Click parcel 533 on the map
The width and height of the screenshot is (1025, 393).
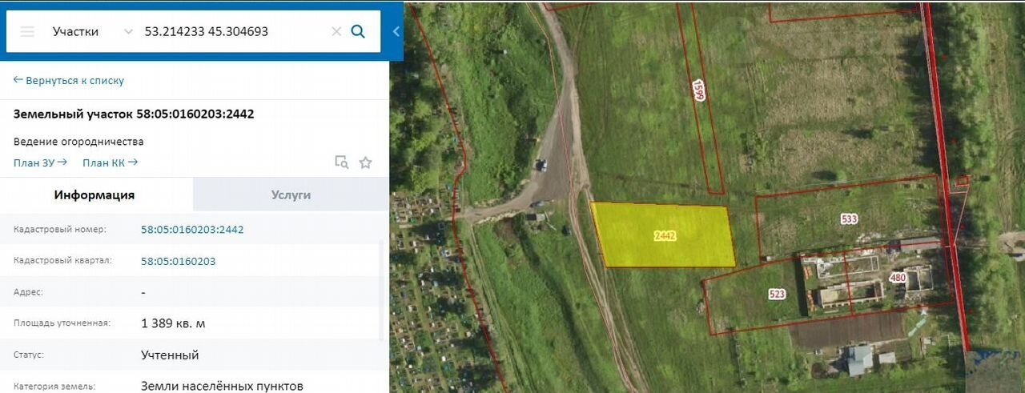[x=849, y=219]
